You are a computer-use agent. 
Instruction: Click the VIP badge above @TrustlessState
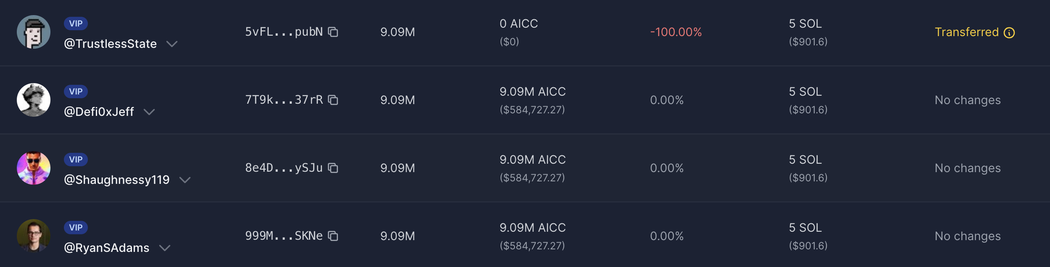(76, 24)
